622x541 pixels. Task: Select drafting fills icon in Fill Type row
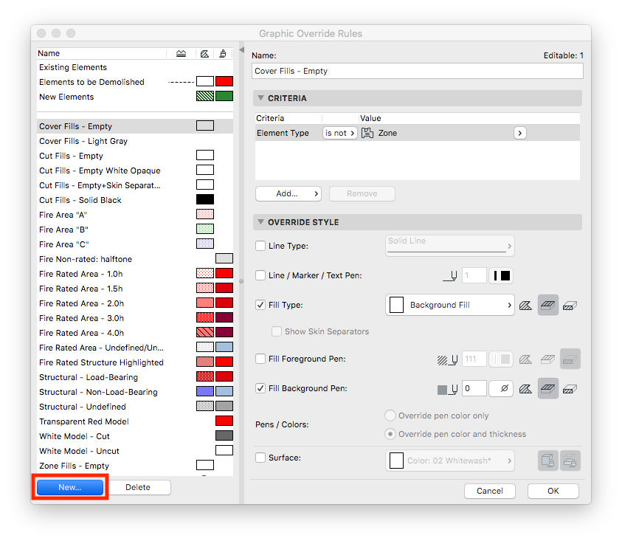[525, 306]
